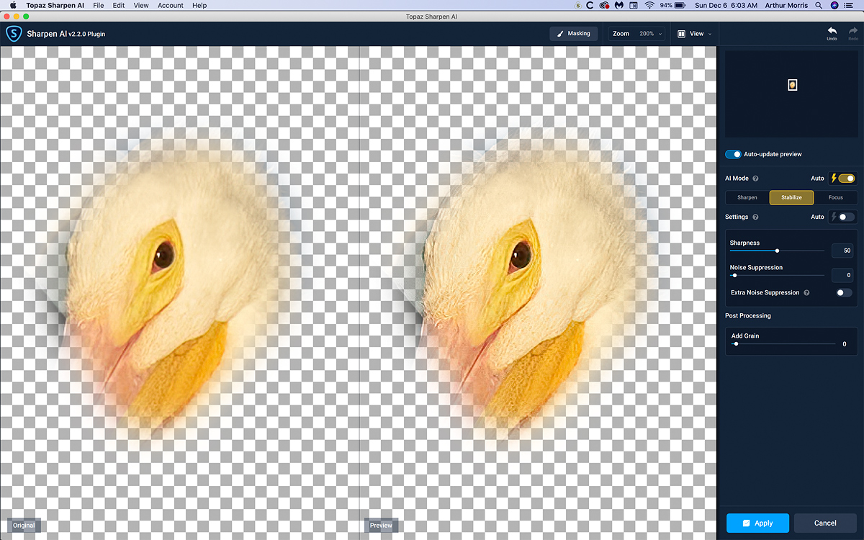Image resolution: width=864 pixels, height=540 pixels.
Task: Click the Sharpen AI shield logo
Action: [14, 34]
